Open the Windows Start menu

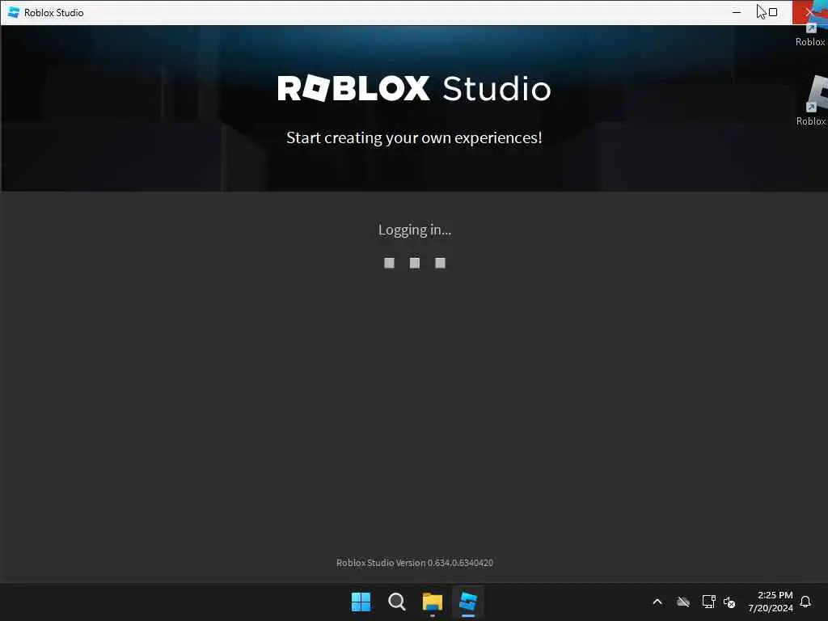click(x=361, y=602)
